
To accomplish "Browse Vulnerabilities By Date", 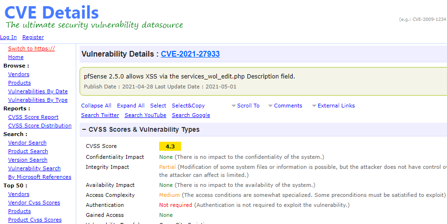I will click(38, 91).
